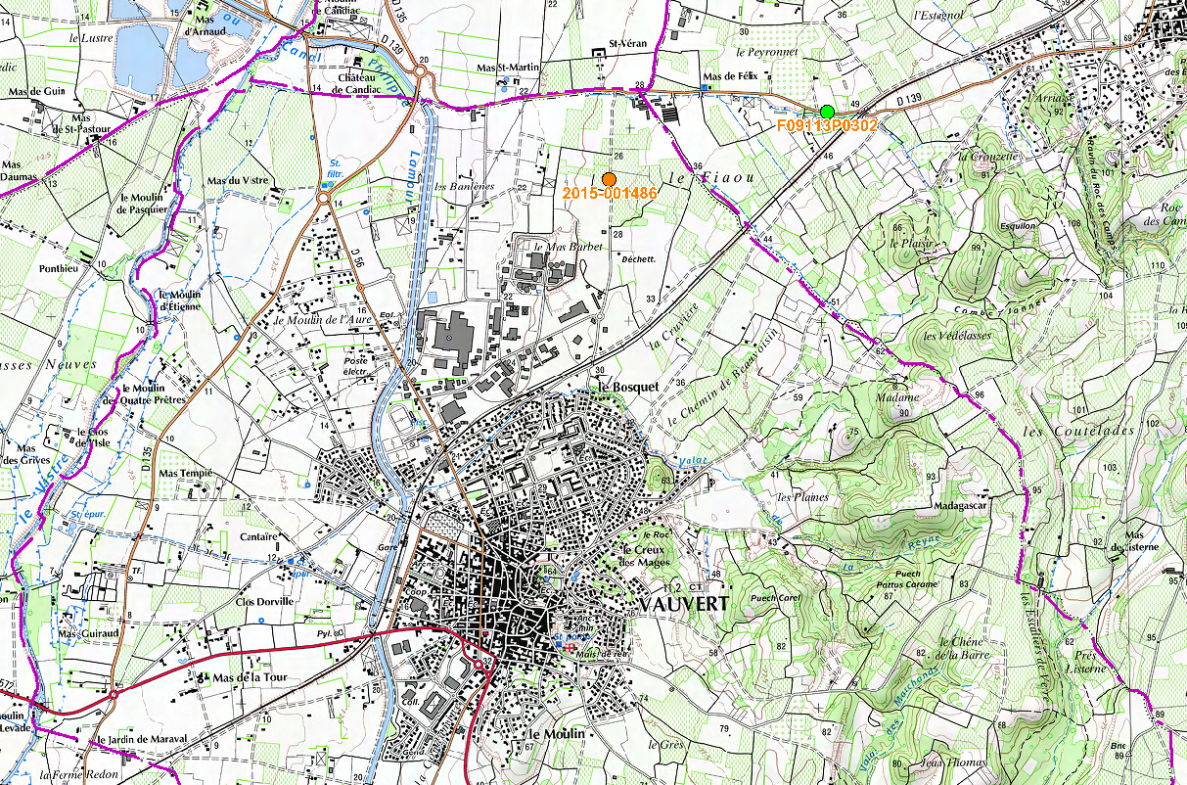Click the Mas Tempié label
1187x785 pixels.
(x=185, y=473)
